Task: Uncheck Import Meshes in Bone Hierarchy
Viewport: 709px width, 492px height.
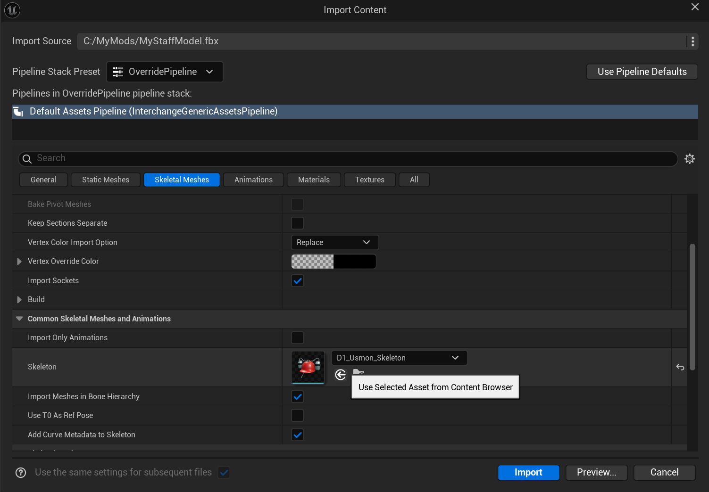Action: tap(297, 397)
